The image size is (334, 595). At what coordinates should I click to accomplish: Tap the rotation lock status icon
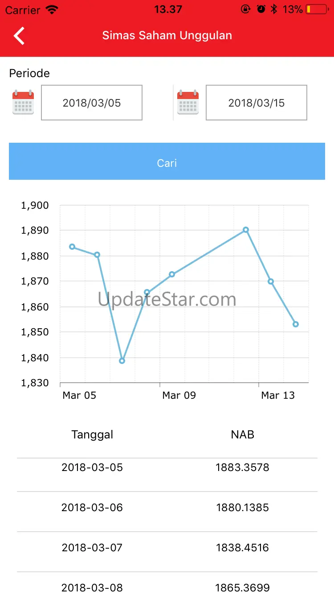(245, 9)
